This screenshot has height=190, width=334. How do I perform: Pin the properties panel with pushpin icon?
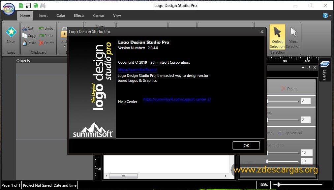tap(309, 68)
